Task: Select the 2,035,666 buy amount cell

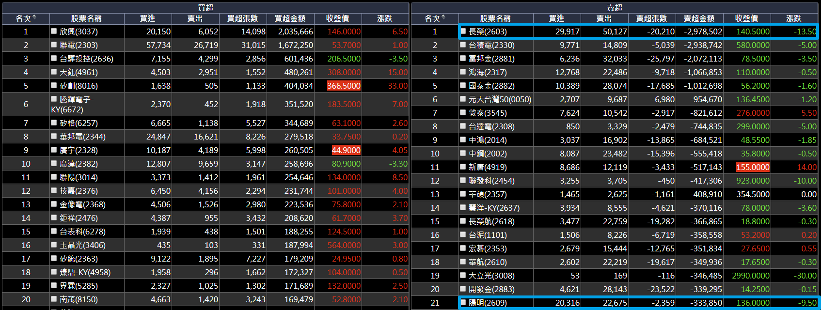Action: coord(290,31)
